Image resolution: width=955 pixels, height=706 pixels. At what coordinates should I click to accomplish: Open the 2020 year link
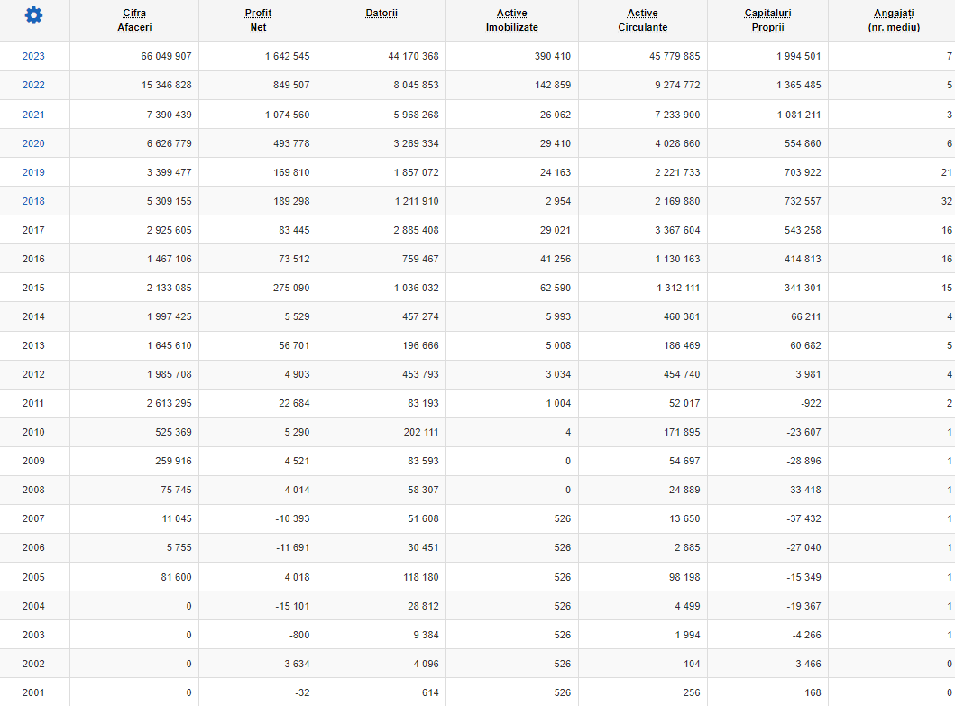tap(33, 143)
